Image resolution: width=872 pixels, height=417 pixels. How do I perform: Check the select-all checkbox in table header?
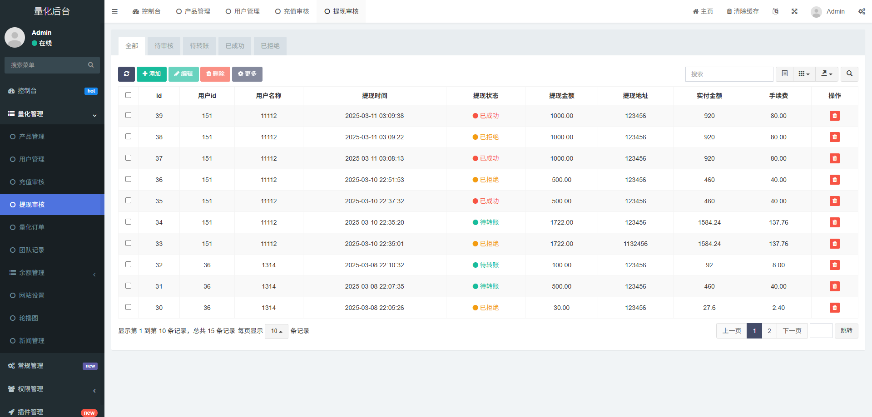click(128, 95)
